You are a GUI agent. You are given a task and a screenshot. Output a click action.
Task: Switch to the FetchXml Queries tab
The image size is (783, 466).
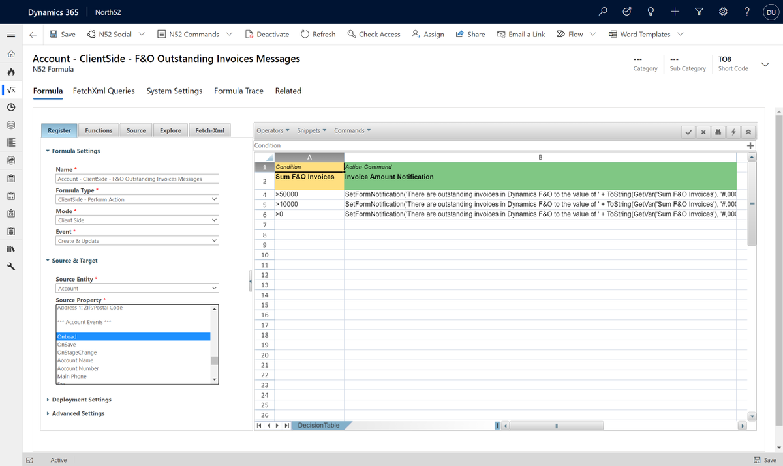(104, 91)
